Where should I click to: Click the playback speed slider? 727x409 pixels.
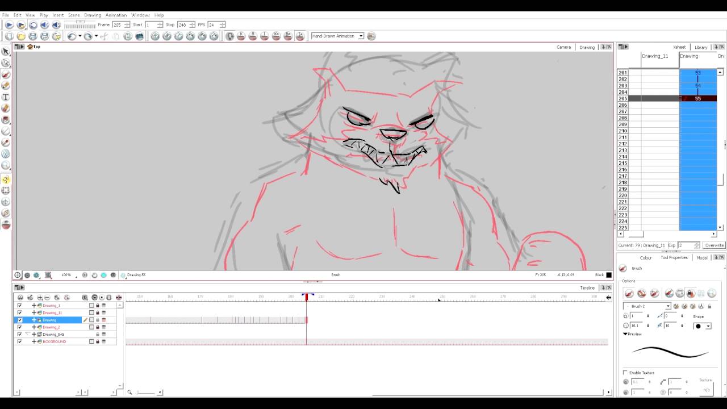pos(79,25)
